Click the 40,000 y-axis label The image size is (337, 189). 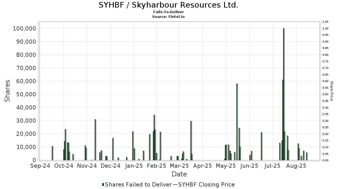pos(26,108)
